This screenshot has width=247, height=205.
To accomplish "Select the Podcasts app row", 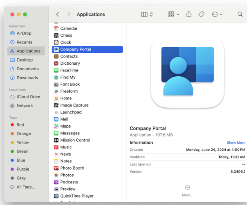I will tap(87, 182).
